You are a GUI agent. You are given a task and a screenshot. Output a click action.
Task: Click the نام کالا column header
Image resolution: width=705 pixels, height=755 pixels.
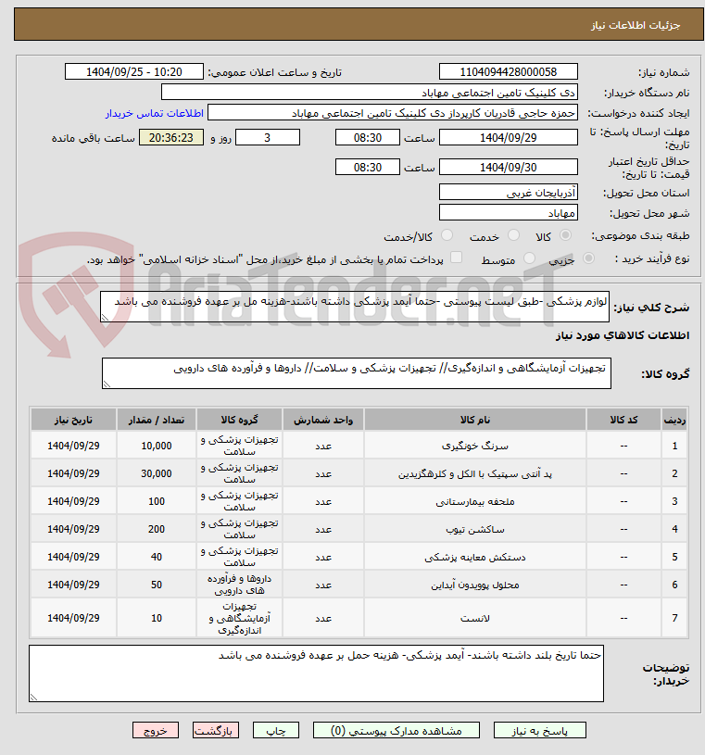(x=475, y=420)
